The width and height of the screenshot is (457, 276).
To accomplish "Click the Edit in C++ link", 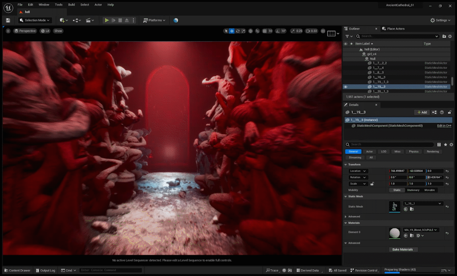I will (444, 126).
